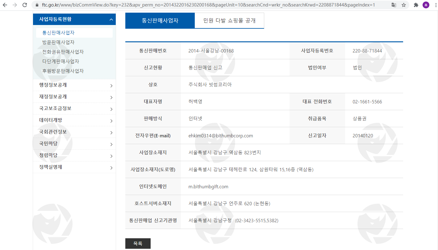Open the extensions puzzle icon
Screen dimensions: 438x250
point(416,5)
